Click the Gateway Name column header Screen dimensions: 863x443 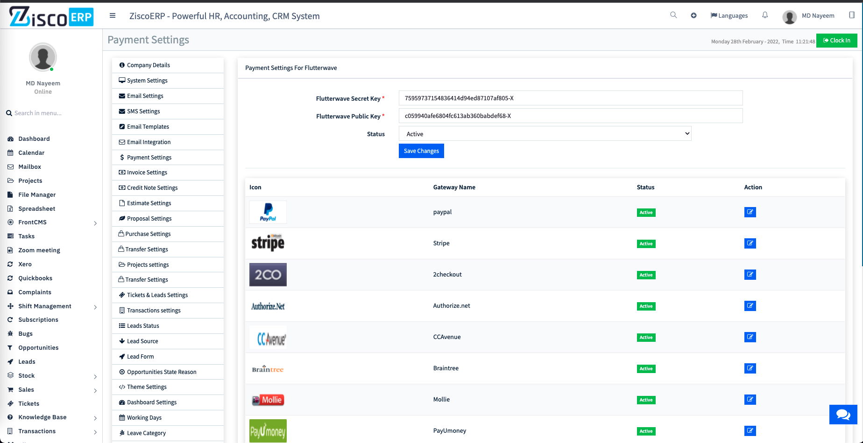(x=454, y=187)
